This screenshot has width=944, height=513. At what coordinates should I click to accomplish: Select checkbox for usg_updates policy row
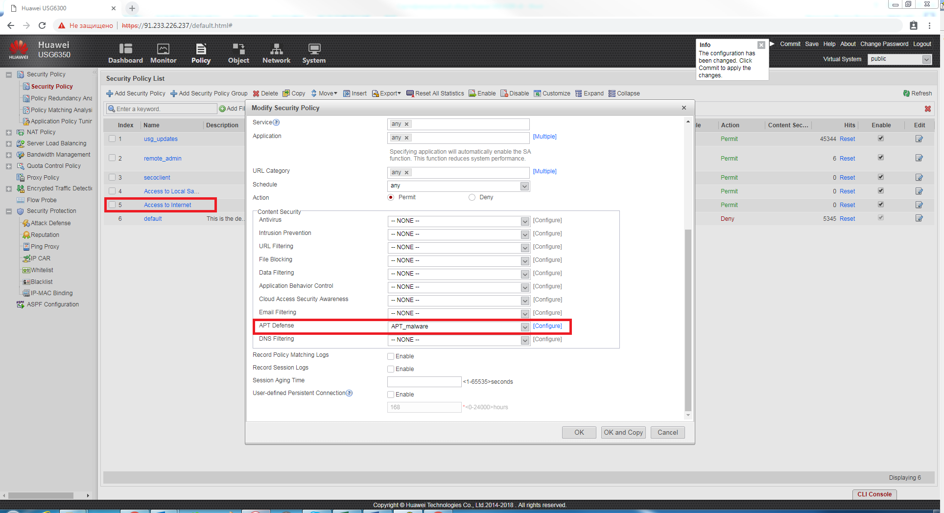click(x=112, y=139)
